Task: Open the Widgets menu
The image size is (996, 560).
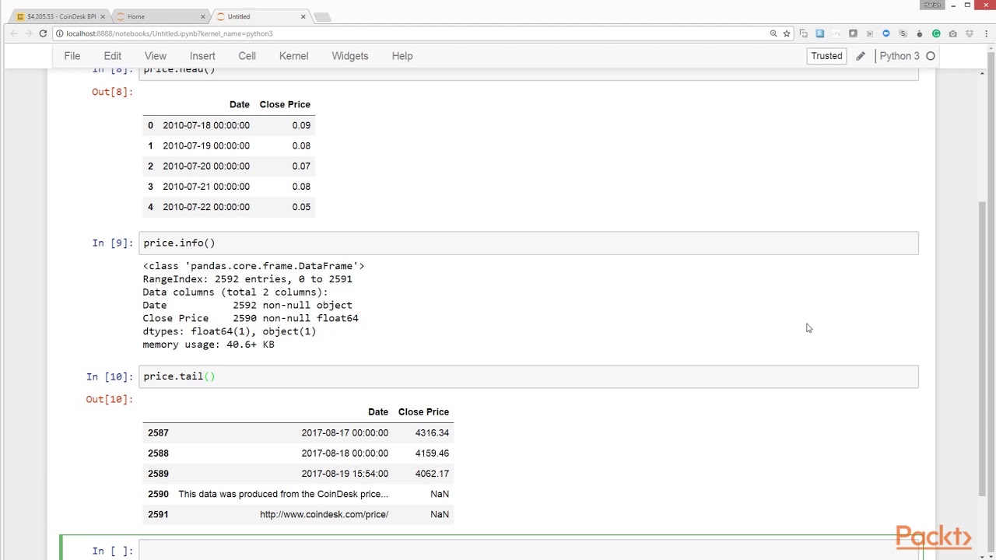Action: pos(350,56)
